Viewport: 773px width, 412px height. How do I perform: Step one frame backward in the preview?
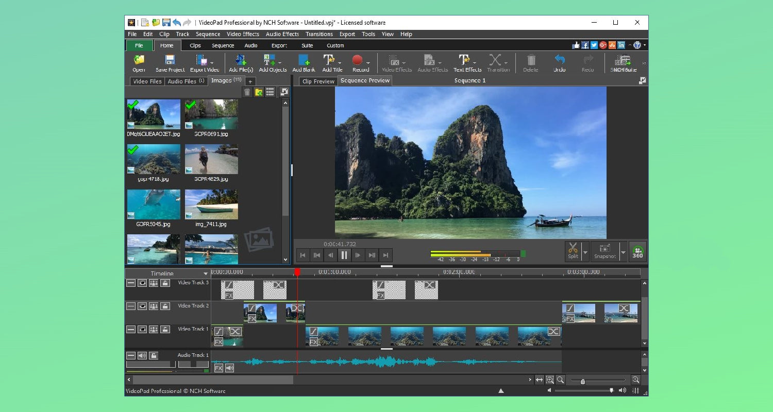point(330,255)
